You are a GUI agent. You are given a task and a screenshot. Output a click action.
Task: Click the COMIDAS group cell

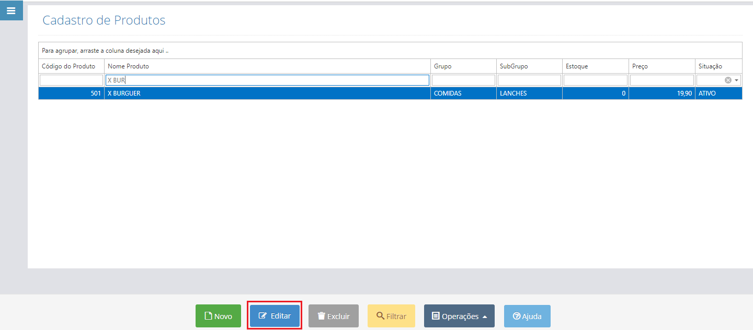coord(463,93)
